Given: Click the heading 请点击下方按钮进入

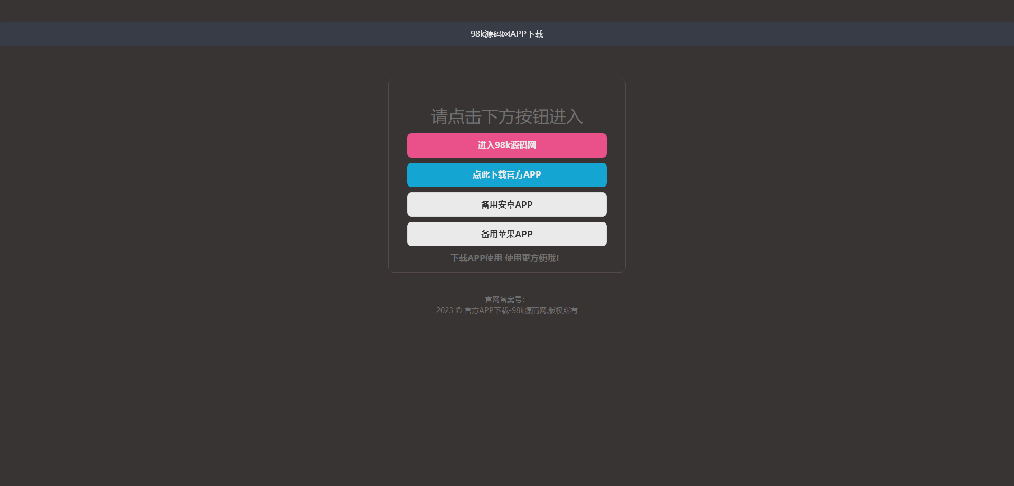Looking at the screenshot, I should coord(506,116).
